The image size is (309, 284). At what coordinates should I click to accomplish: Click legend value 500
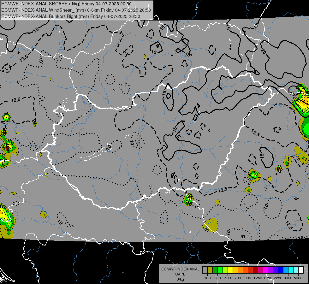(228, 278)
